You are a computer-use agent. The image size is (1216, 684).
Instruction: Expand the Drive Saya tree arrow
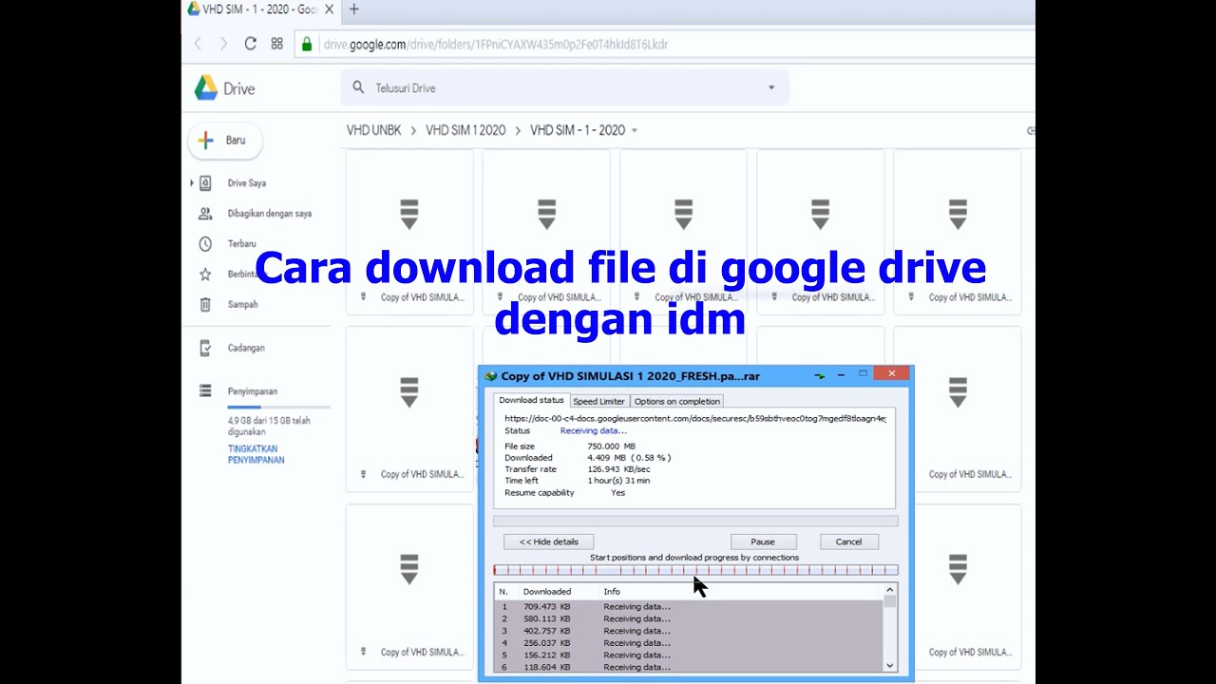[192, 182]
